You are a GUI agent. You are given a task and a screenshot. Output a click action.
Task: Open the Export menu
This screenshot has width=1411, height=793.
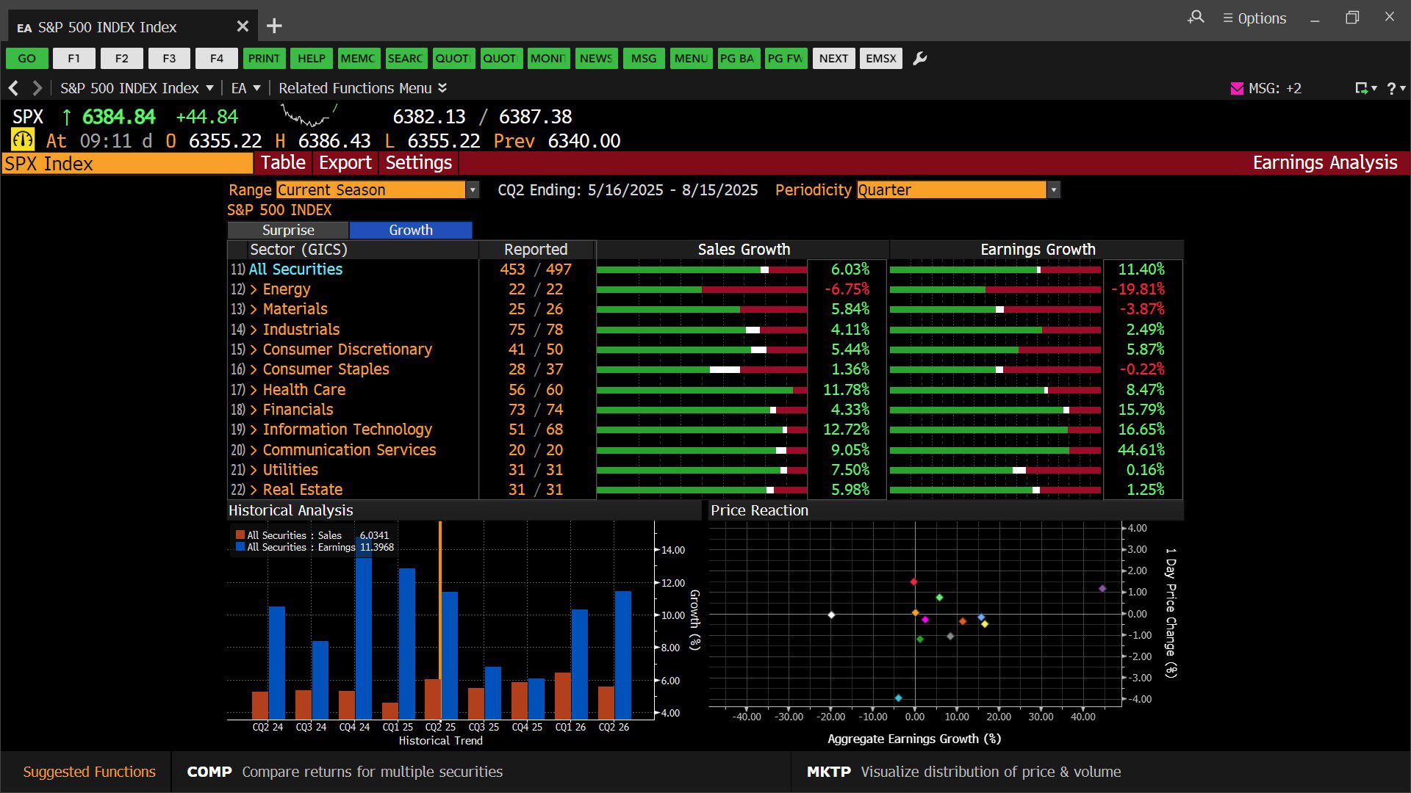tap(345, 163)
